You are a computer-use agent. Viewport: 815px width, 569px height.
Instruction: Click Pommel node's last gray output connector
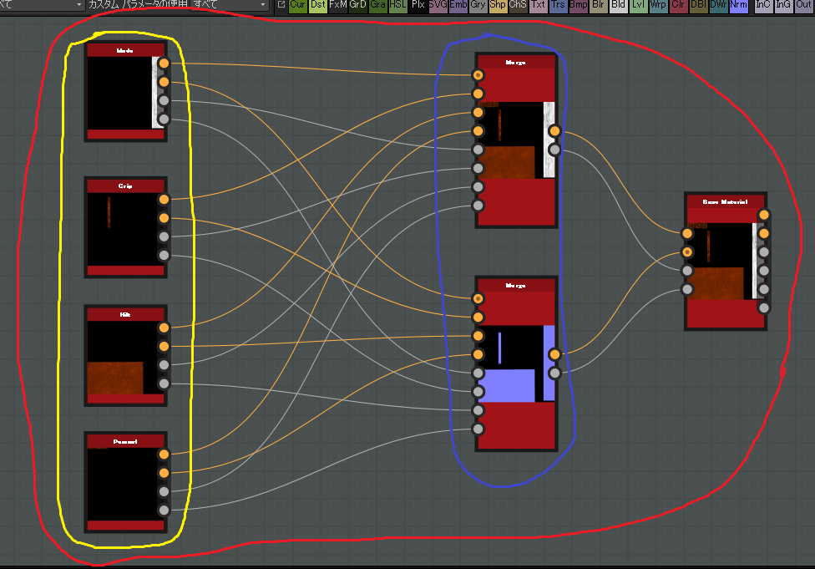click(164, 511)
